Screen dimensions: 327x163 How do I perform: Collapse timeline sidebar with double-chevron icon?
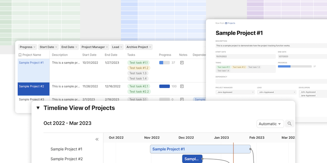tap(97, 139)
